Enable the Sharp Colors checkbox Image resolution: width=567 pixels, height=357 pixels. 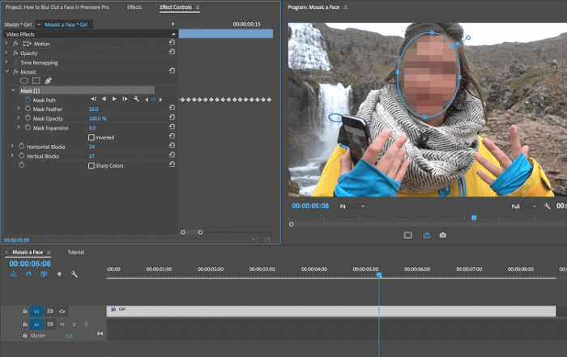click(91, 165)
